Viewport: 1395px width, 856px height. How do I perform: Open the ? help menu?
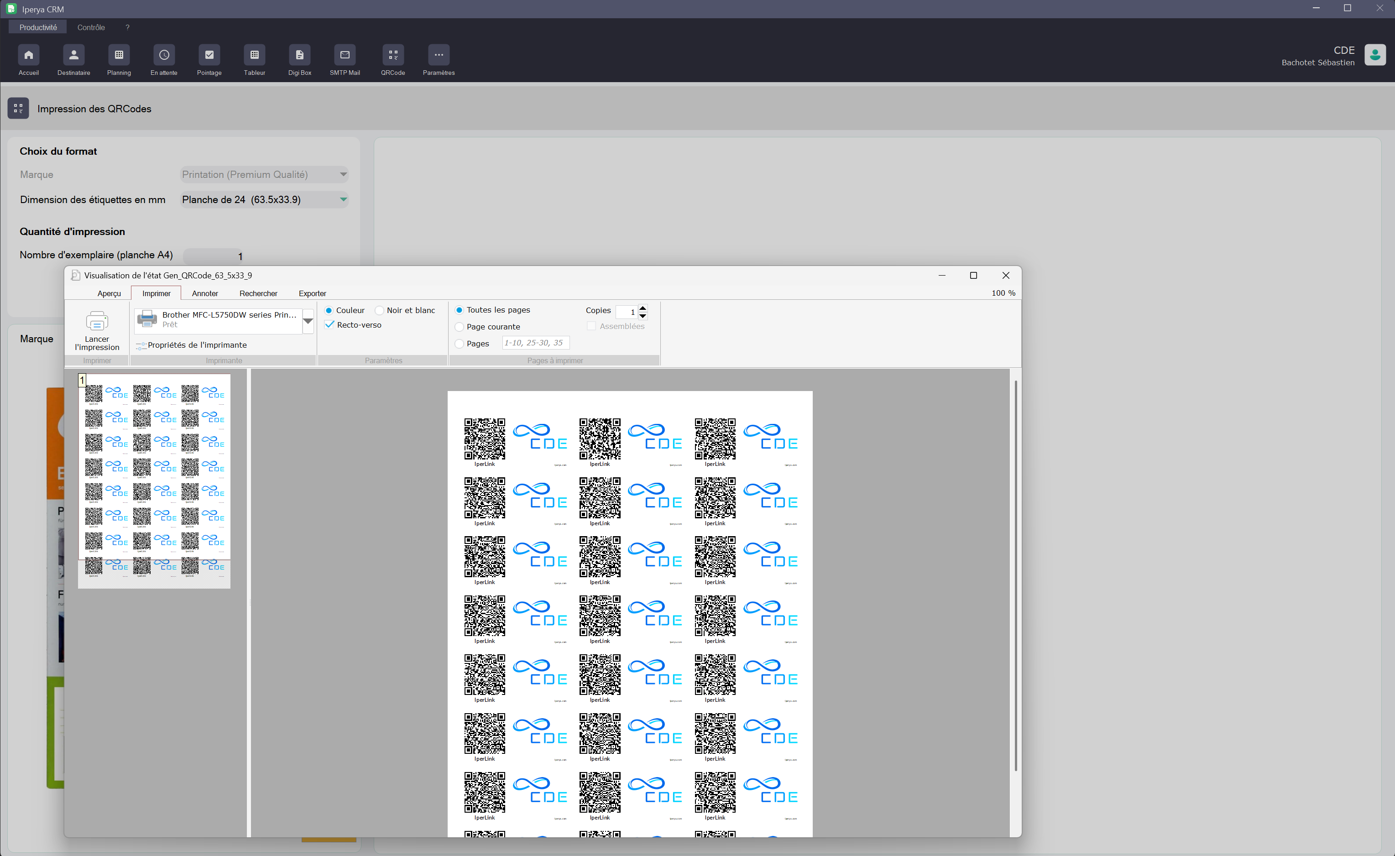[127, 27]
